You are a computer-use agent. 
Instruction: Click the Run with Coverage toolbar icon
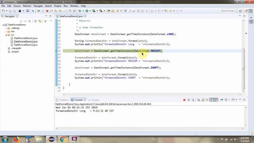coord(94,11)
